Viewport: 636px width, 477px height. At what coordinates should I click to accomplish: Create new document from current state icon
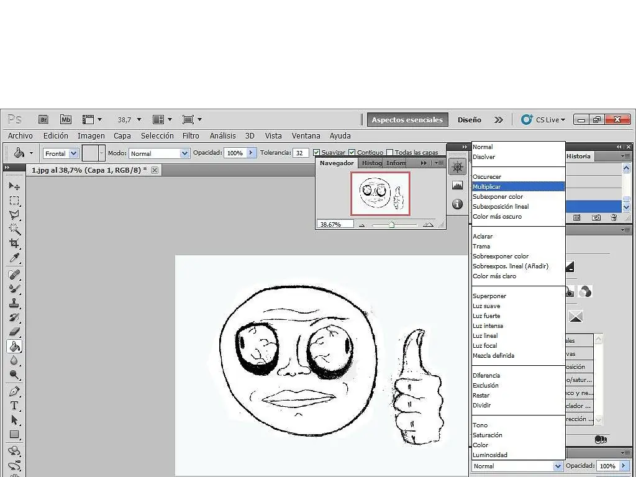[x=577, y=218]
